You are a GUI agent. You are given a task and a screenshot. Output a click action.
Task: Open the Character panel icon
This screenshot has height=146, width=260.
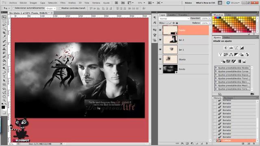pyautogui.click(x=155, y=23)
